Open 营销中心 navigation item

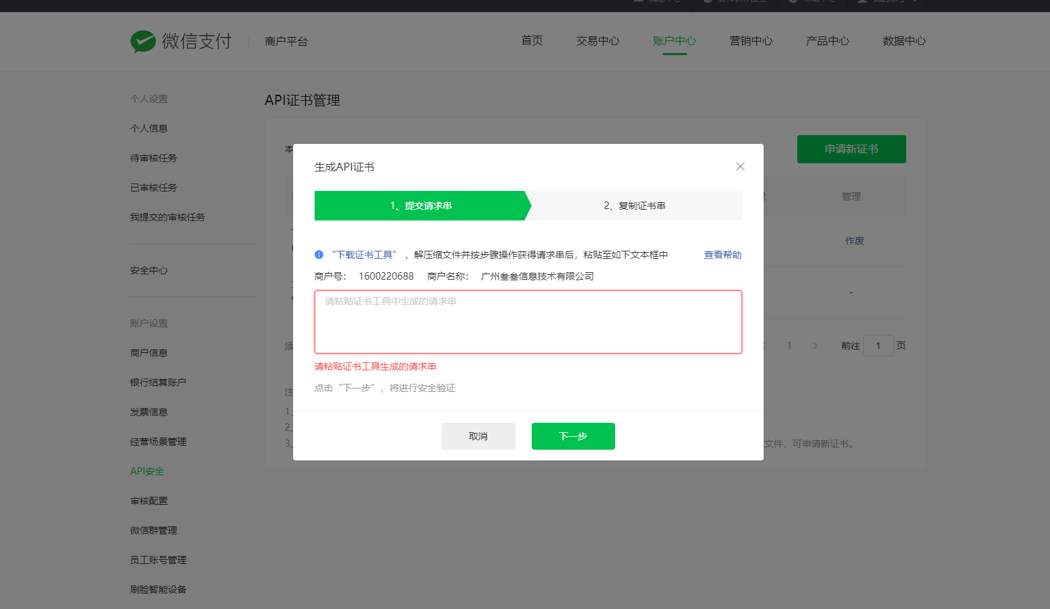click(751, 41)
